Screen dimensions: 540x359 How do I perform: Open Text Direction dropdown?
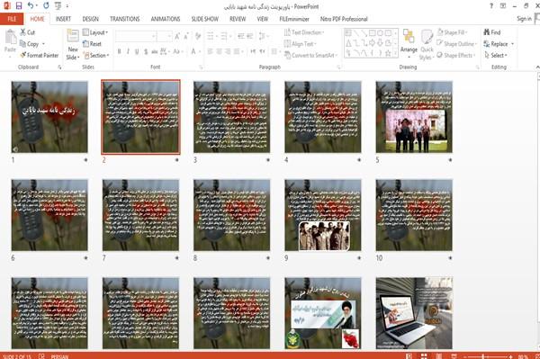pos(304,32)
